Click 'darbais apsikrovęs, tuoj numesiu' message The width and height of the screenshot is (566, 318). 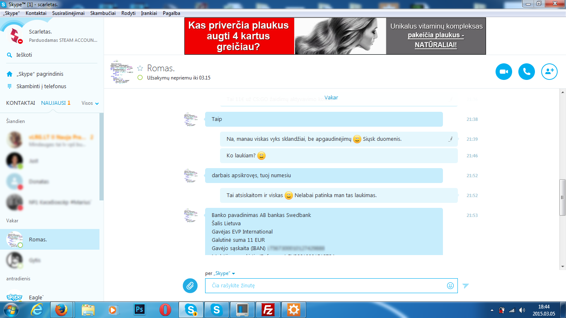[x=324, y=176]
